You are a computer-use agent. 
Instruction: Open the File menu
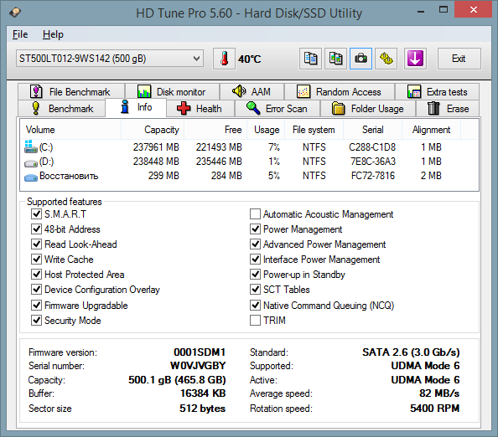20,34
